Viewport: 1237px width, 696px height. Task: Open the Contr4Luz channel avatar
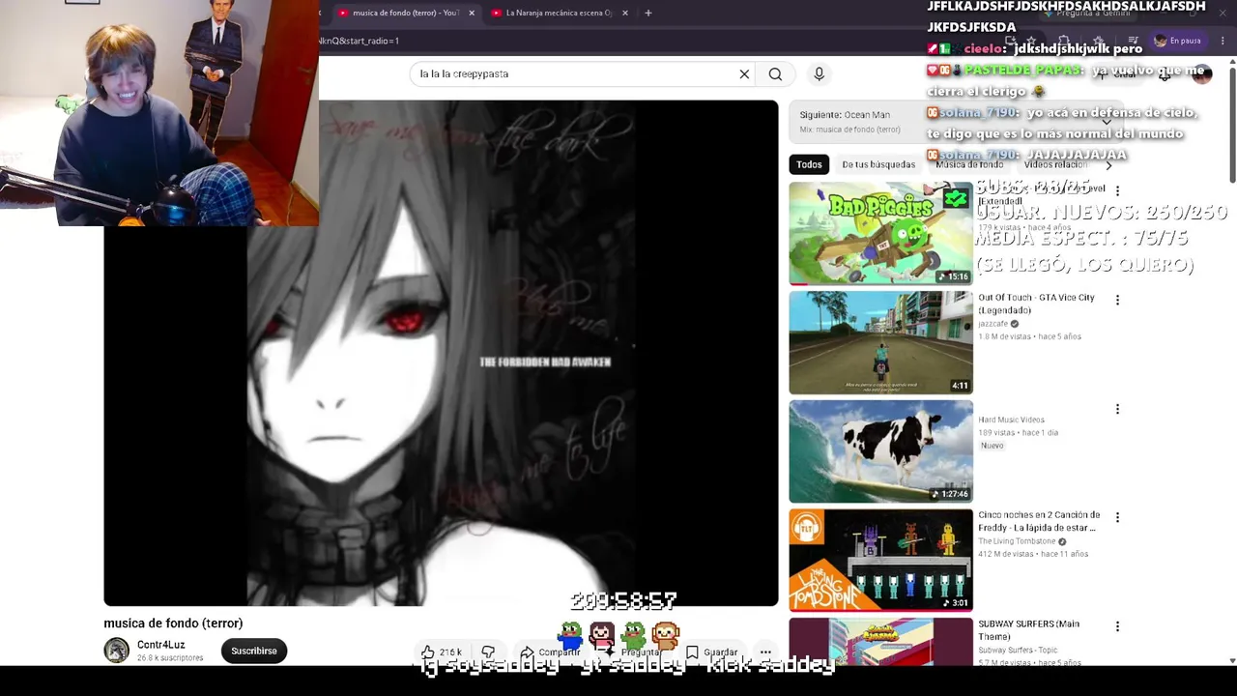[117, 651]
